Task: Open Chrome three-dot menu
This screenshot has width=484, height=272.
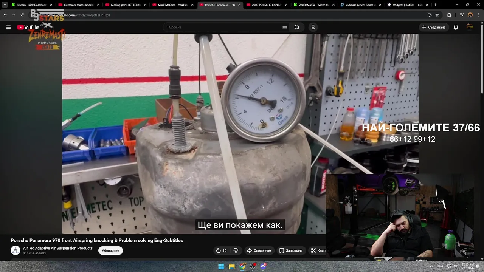Action: click(479, 15)
